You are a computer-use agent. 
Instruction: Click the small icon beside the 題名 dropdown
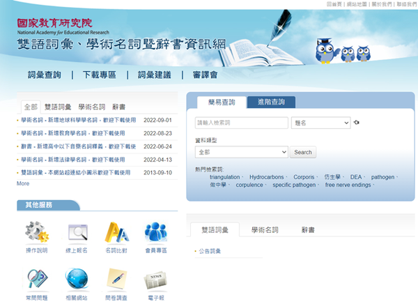(x=357, y=123)
